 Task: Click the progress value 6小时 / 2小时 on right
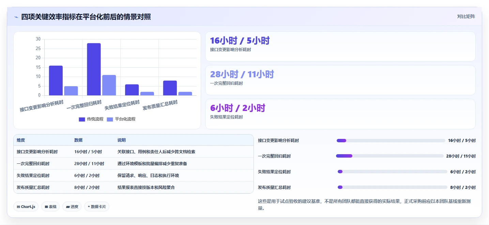[x=463, y=172]
